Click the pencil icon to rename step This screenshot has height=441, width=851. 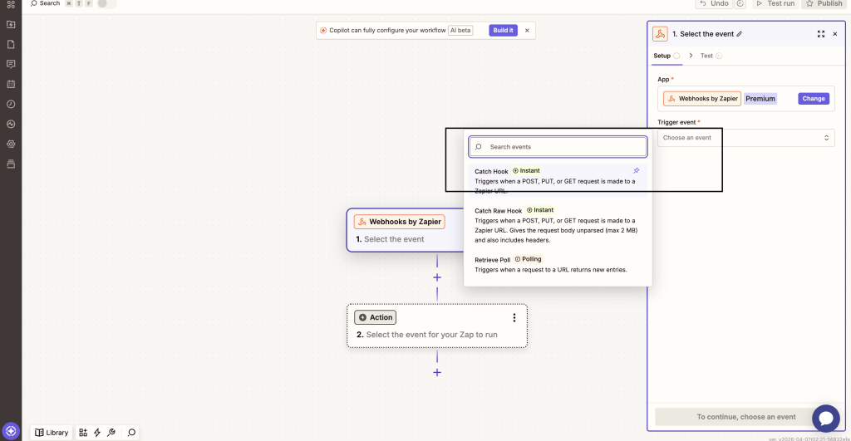click(x=740, y=34)
